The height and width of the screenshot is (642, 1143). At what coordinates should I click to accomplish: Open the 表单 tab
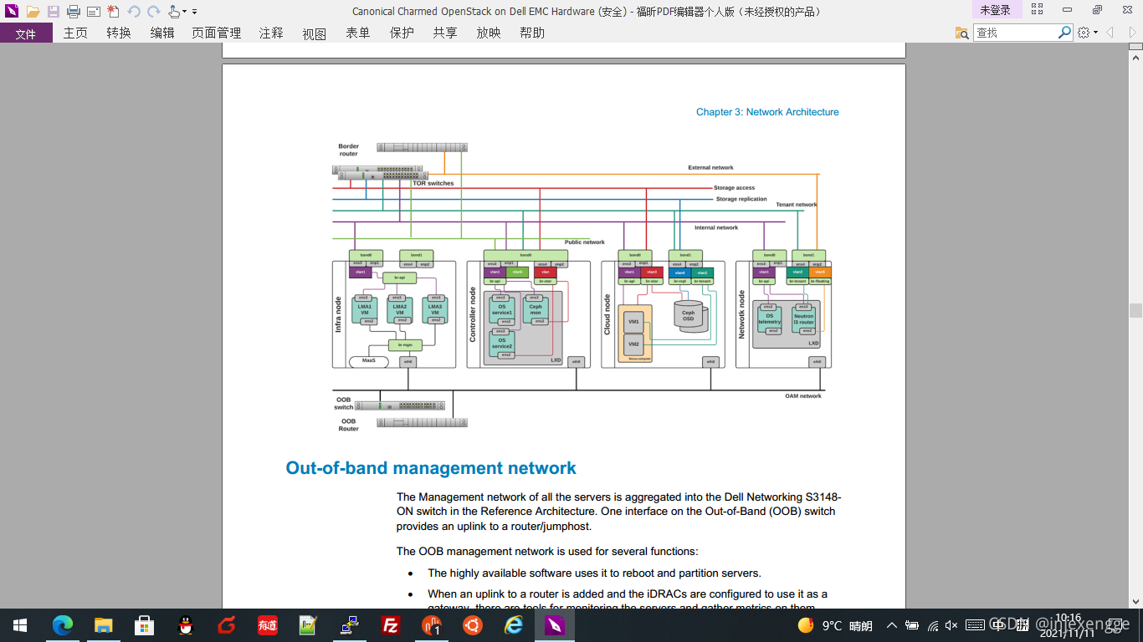358,33
